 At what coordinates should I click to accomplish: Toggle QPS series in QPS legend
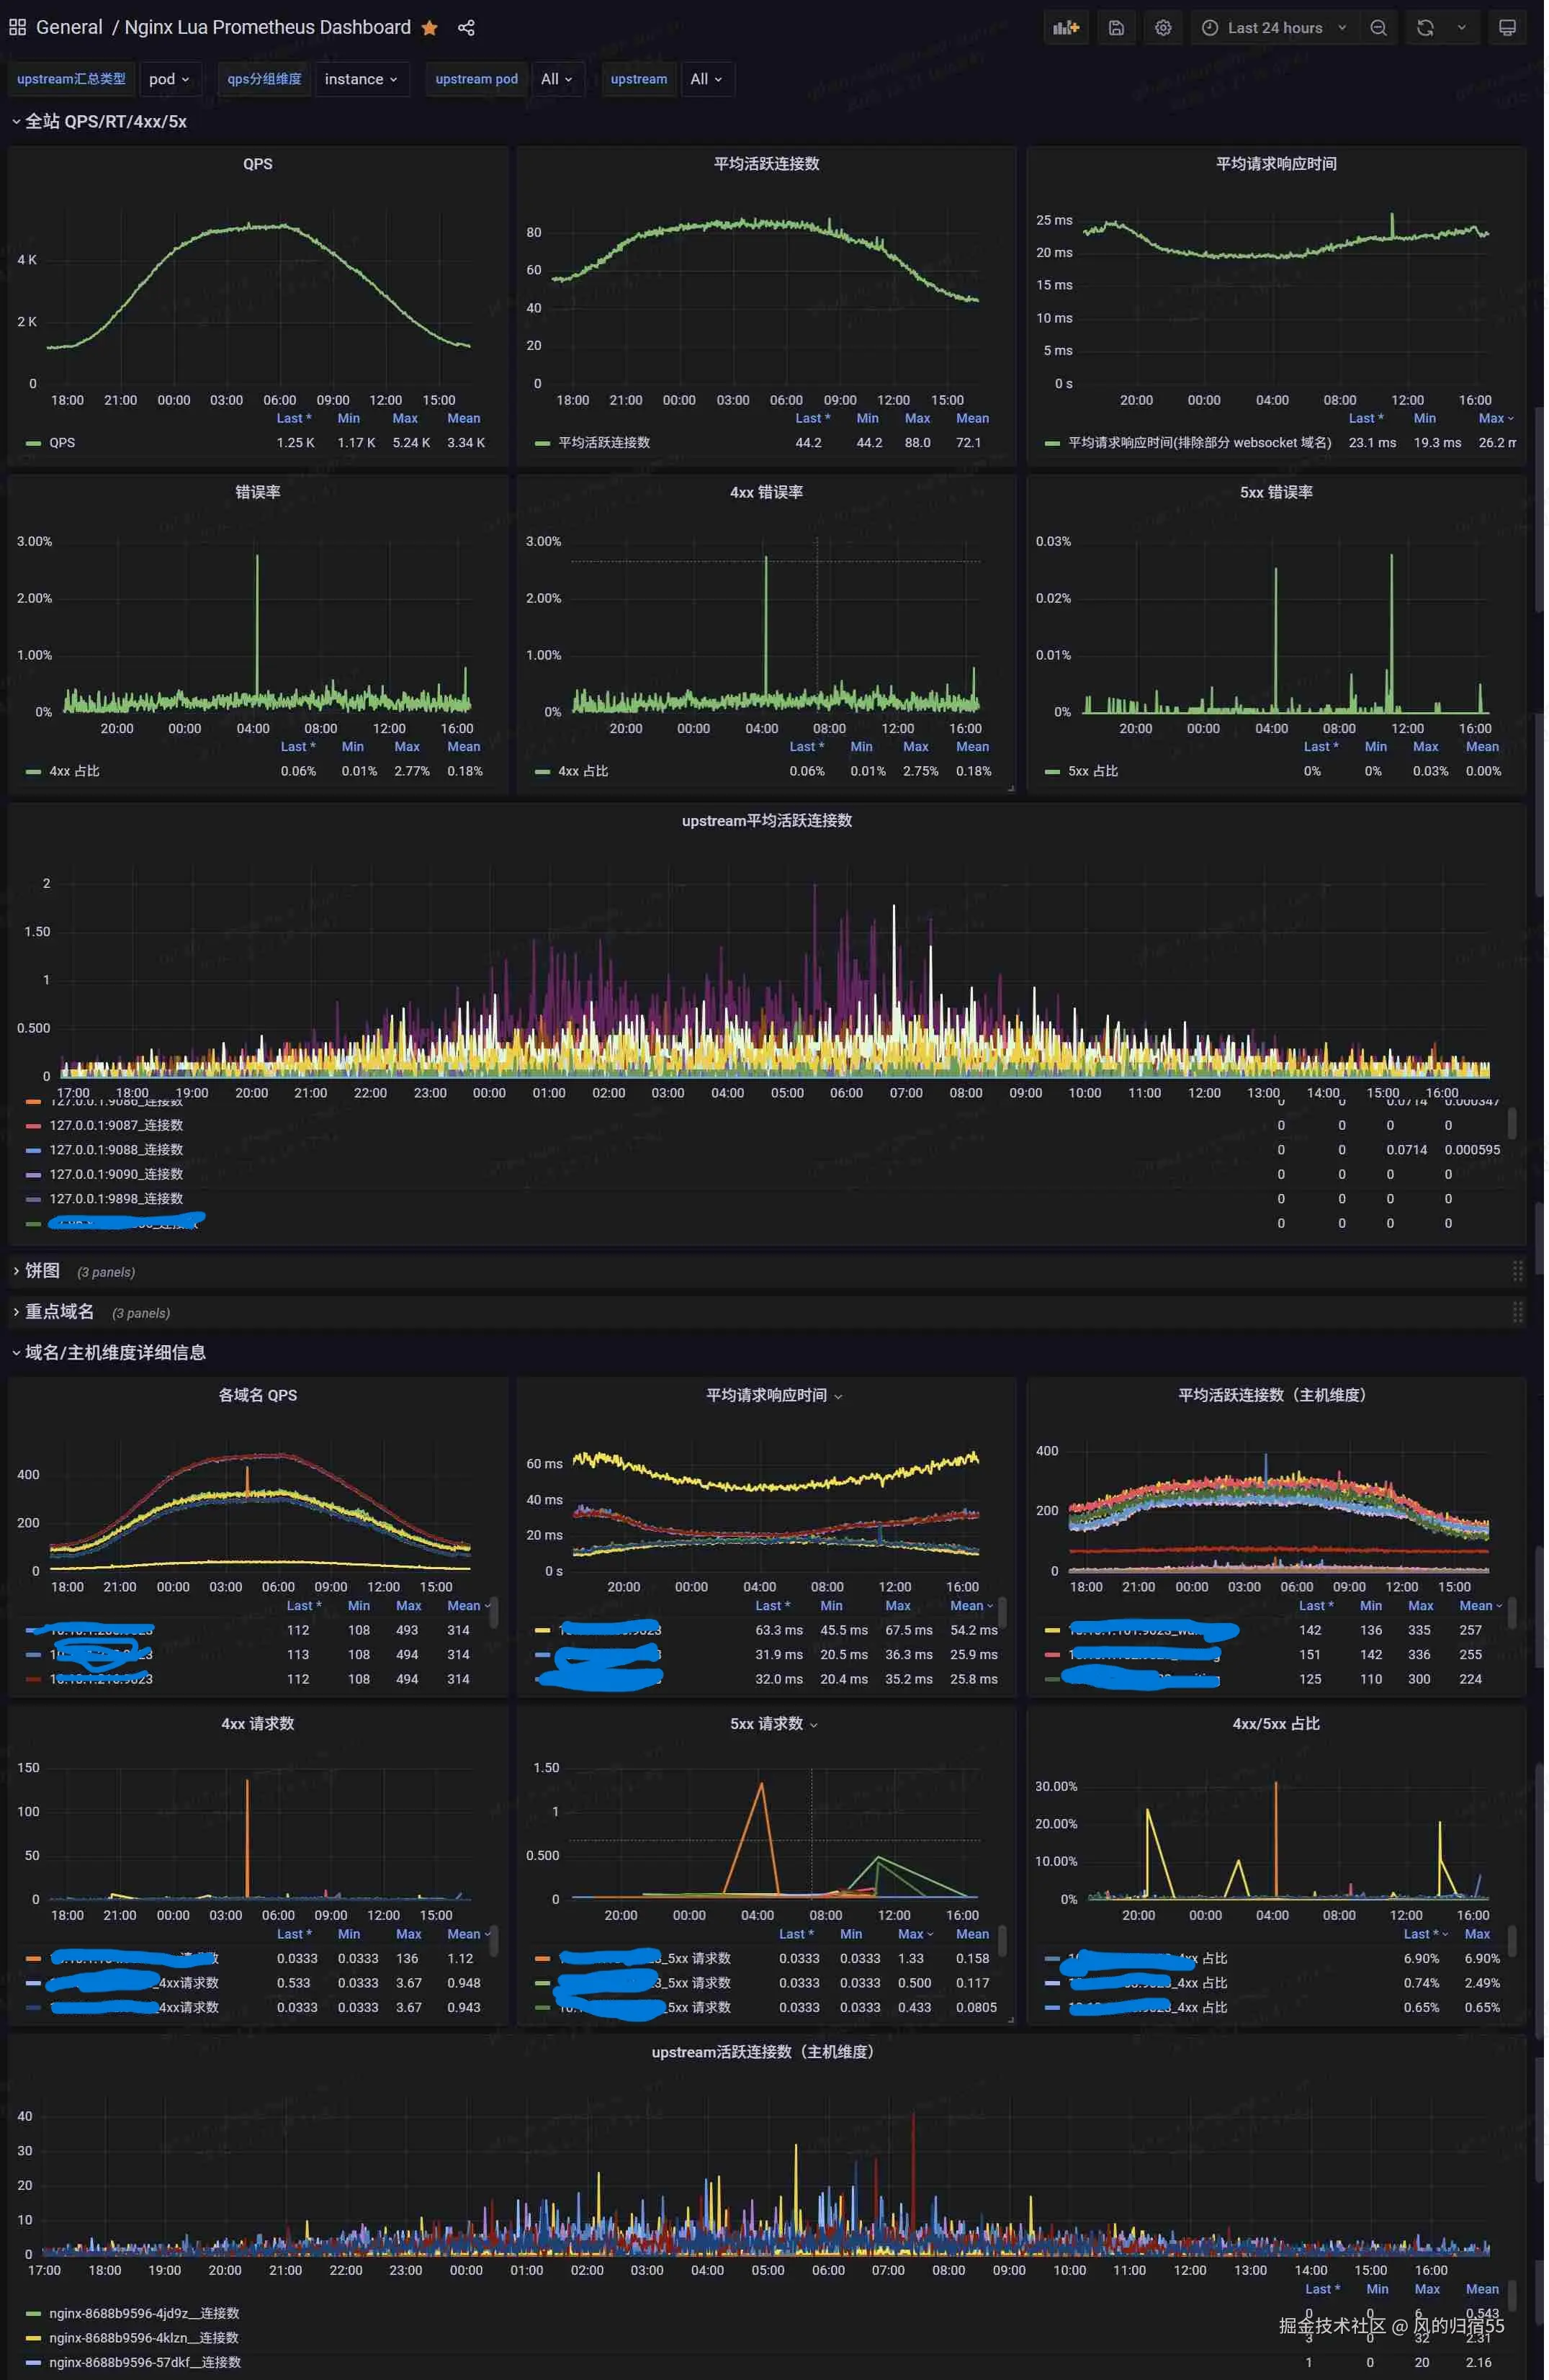point(62,443)
